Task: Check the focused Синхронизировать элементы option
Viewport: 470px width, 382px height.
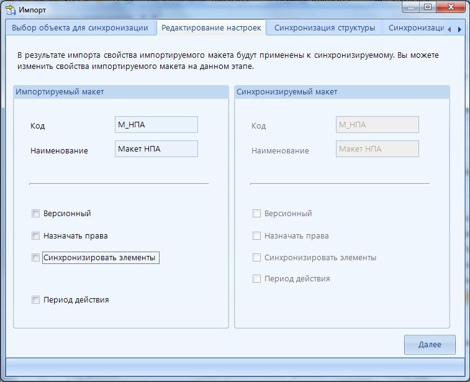Action: pos(35,258)
